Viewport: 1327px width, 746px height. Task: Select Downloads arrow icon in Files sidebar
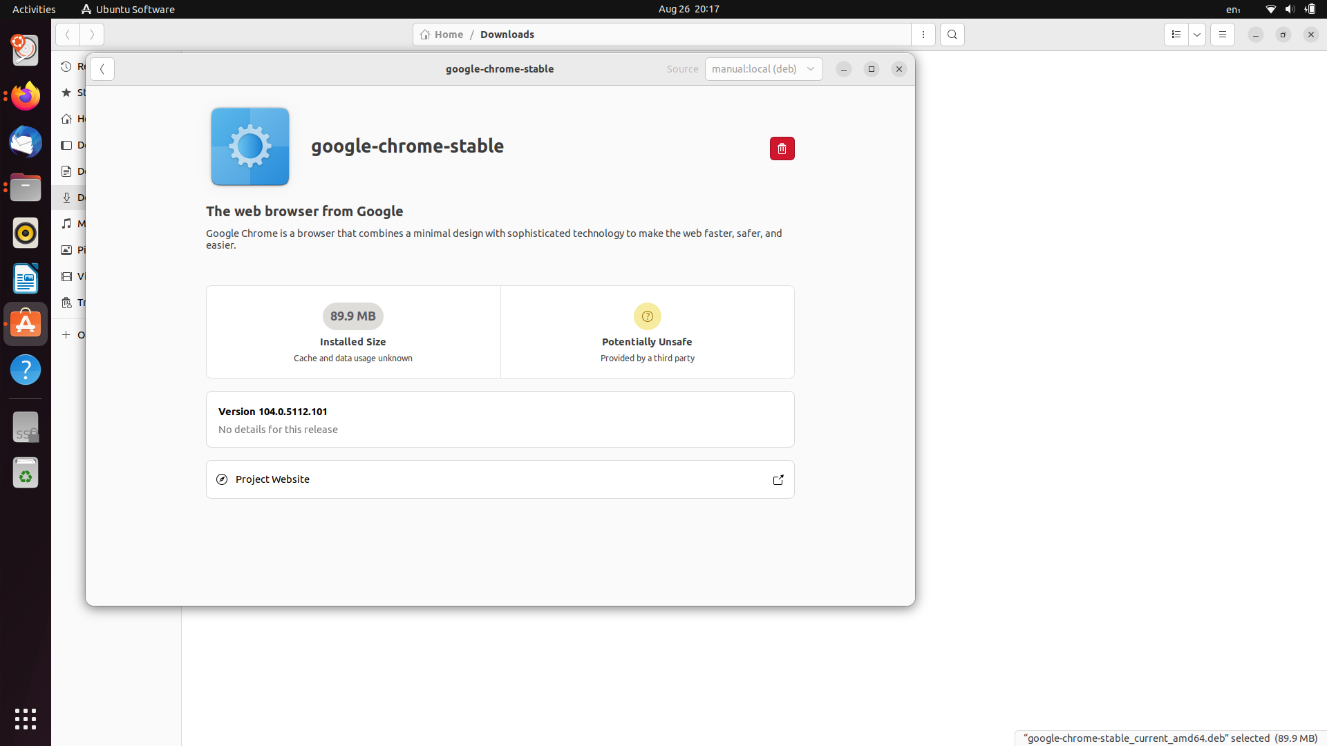(x=66, y=198)
